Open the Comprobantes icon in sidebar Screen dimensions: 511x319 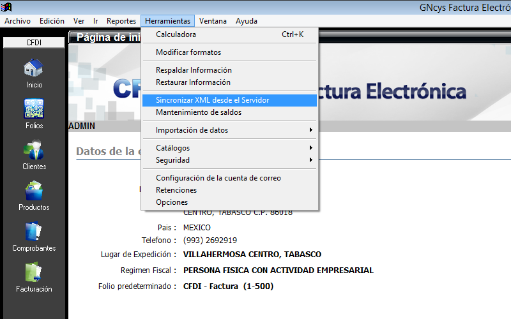click(x=34, y=231)
